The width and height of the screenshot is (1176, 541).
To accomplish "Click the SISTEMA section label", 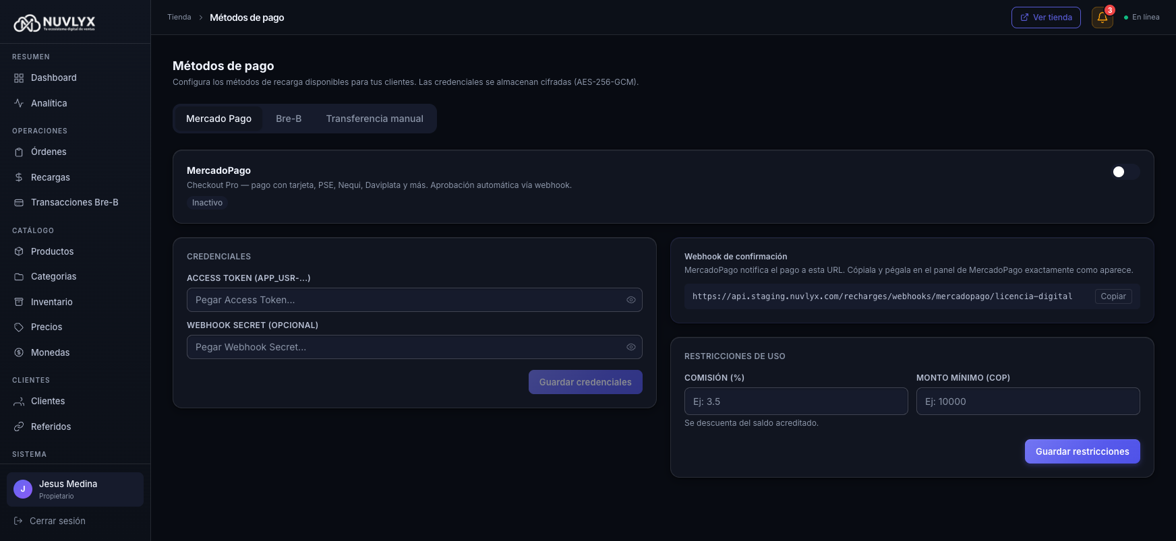I will (x=29, y=455).
